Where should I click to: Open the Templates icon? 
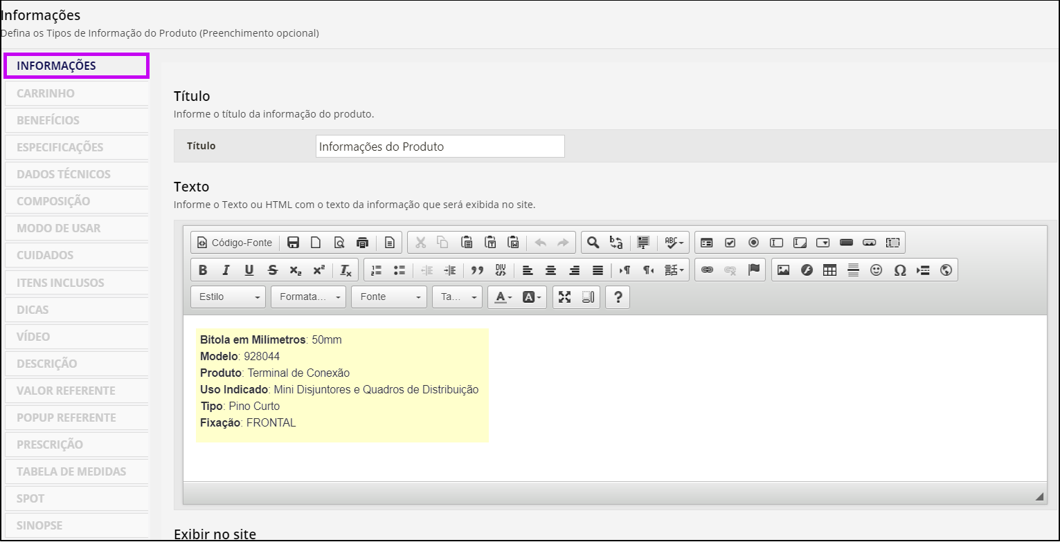click(390, 243)
